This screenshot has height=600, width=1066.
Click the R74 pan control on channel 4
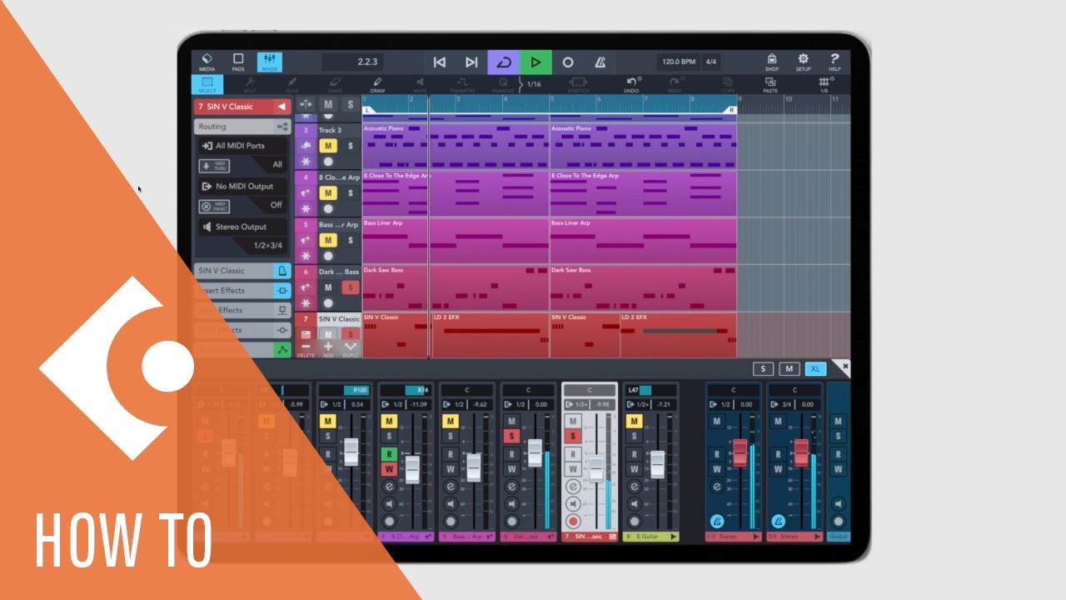pyautogui.click(x=406, y=390)
